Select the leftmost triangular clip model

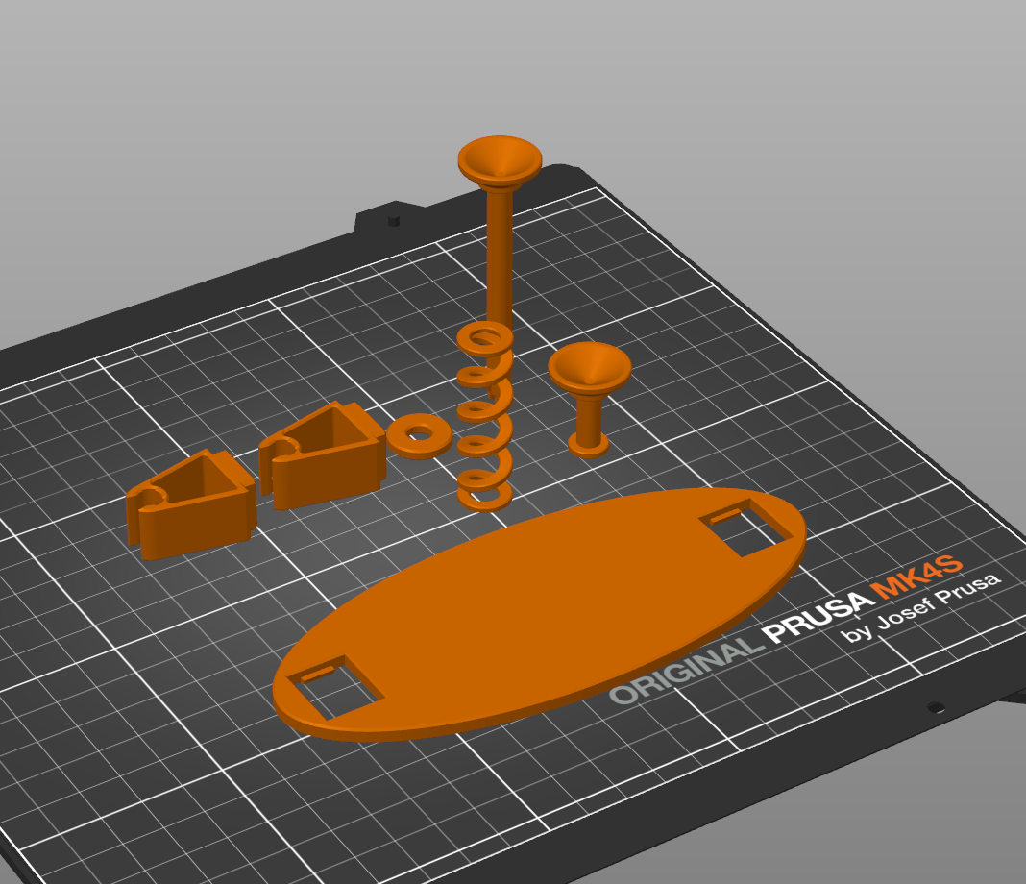(191, 505)
